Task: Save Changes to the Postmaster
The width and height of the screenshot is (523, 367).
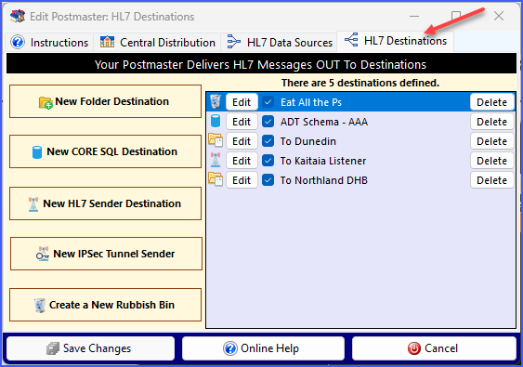Action: (90, 348)
